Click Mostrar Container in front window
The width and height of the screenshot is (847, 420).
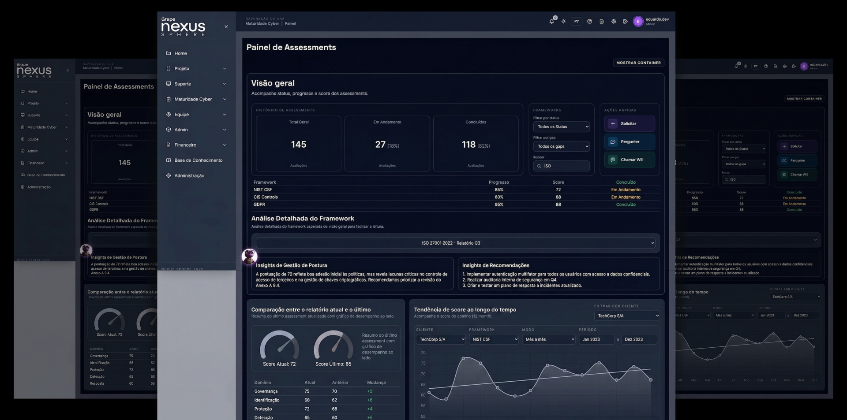coord(638,63)
